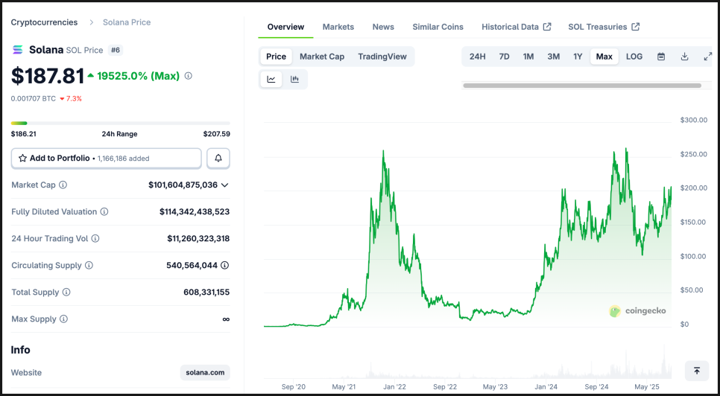This screenshot has width=720, height=396.
Task: Switch to candlestick chart view icon
Action: (x=295, y=80)
